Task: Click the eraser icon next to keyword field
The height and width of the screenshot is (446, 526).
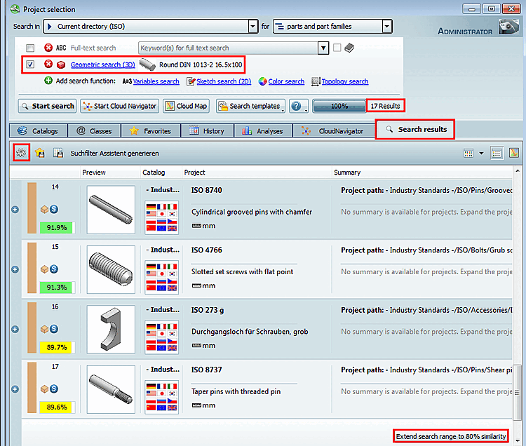Action: click(x=349, y=48)
